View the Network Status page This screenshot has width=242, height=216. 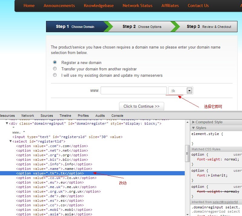click(138, 5)
